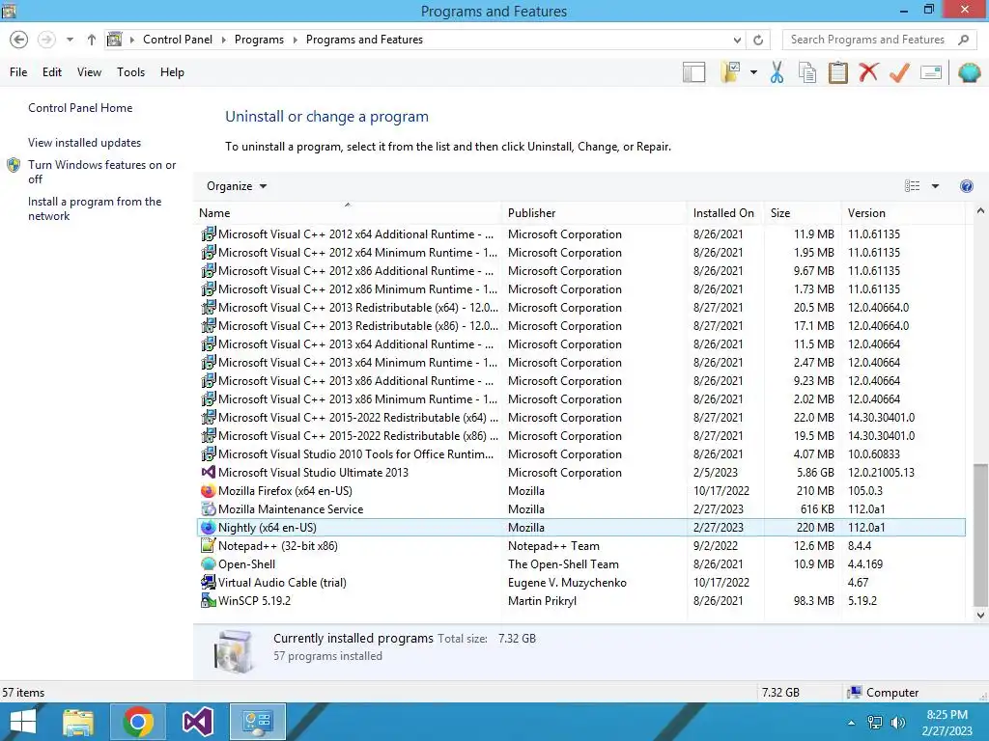
Task: Click the Refresh address bar button
Action: (x=758, y=40)
